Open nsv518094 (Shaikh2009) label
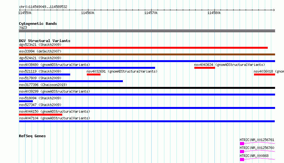This screenshot has width=284, height=163. pyautogui.click(x=40, y=98)
